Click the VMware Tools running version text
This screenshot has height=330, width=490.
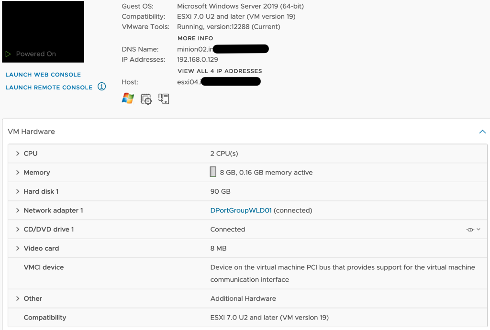click(x=228, y=27)
